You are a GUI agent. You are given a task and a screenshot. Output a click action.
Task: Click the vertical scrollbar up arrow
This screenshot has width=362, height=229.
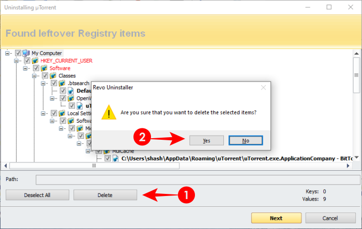click(356, 54)
